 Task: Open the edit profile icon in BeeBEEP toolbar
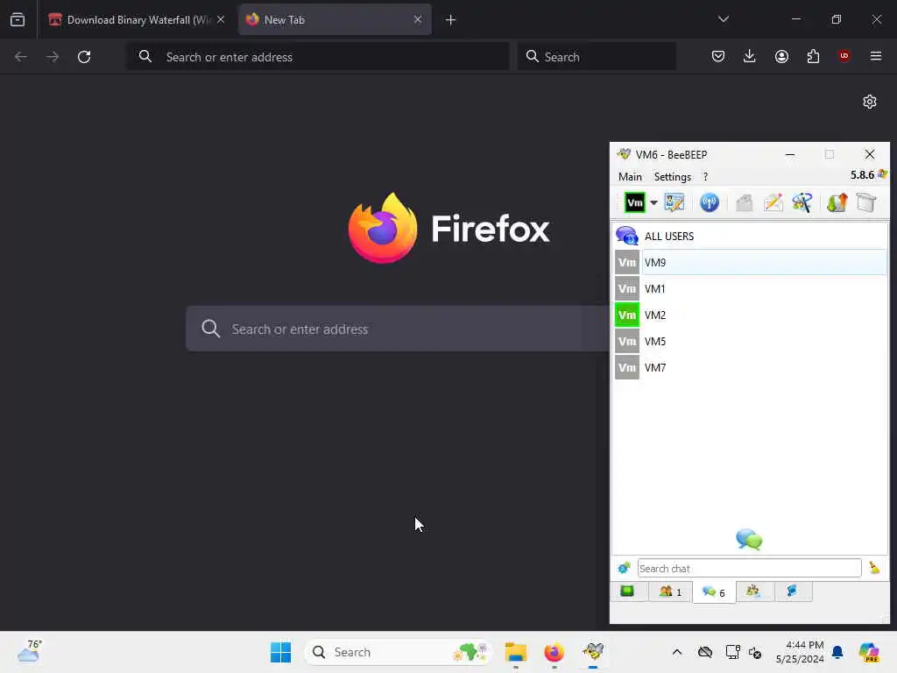(674, 202)
